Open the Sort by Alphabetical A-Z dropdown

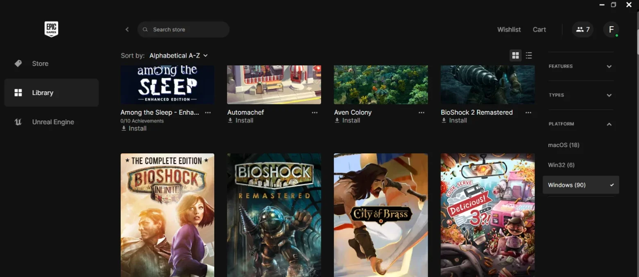pyautogui.click(x=179, y=55)
